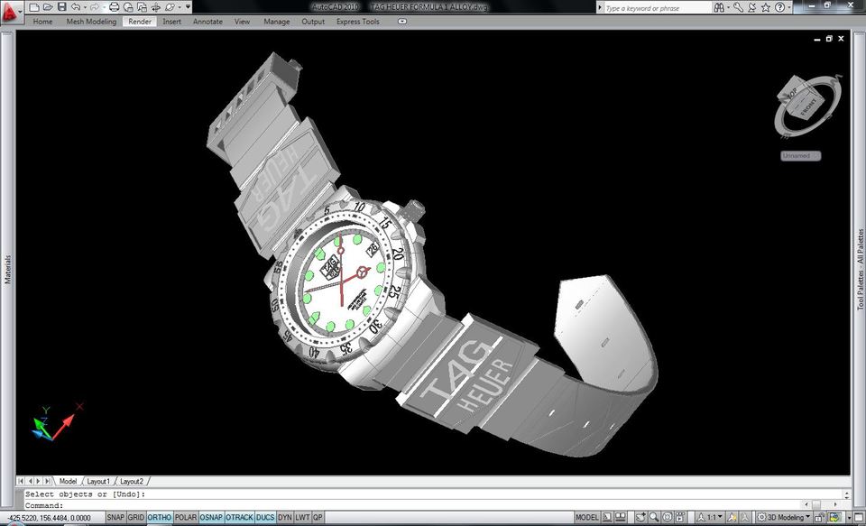Launch ShowMotion from the status bar

tap(682, 518)
